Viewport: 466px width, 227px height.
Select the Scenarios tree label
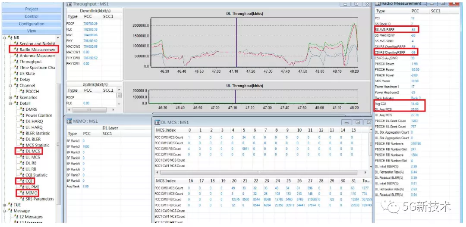(28, 97)
